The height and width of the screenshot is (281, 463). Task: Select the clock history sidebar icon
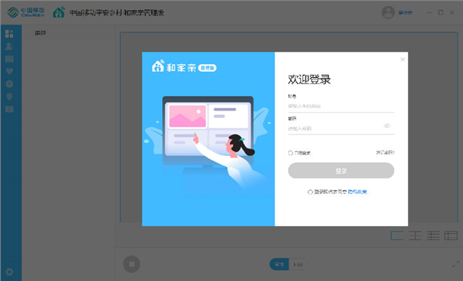(9, 84)
